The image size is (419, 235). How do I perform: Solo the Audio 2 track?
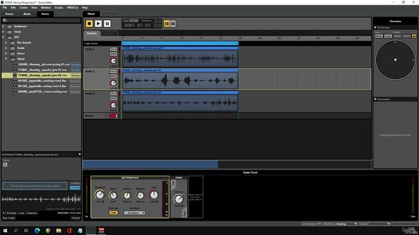point(113,71)
